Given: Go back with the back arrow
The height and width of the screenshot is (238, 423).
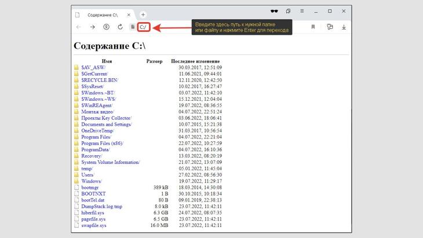Looking at the screenshot, I should click(78, 27).
